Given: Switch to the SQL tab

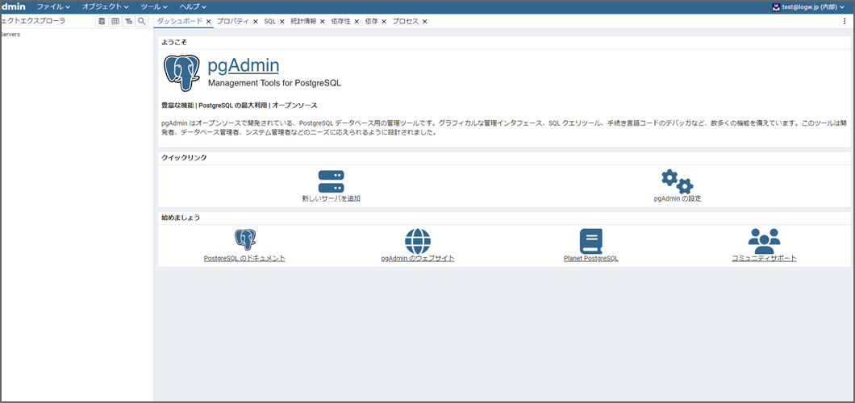Looking at the screenshot, I should coord(269,22).
